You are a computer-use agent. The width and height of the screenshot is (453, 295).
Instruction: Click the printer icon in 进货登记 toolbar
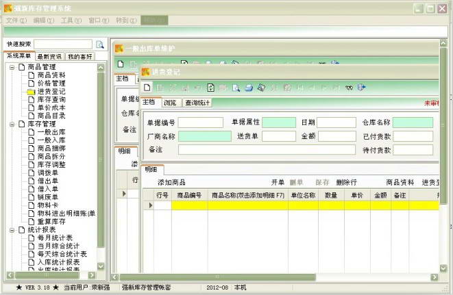point(249,88)
